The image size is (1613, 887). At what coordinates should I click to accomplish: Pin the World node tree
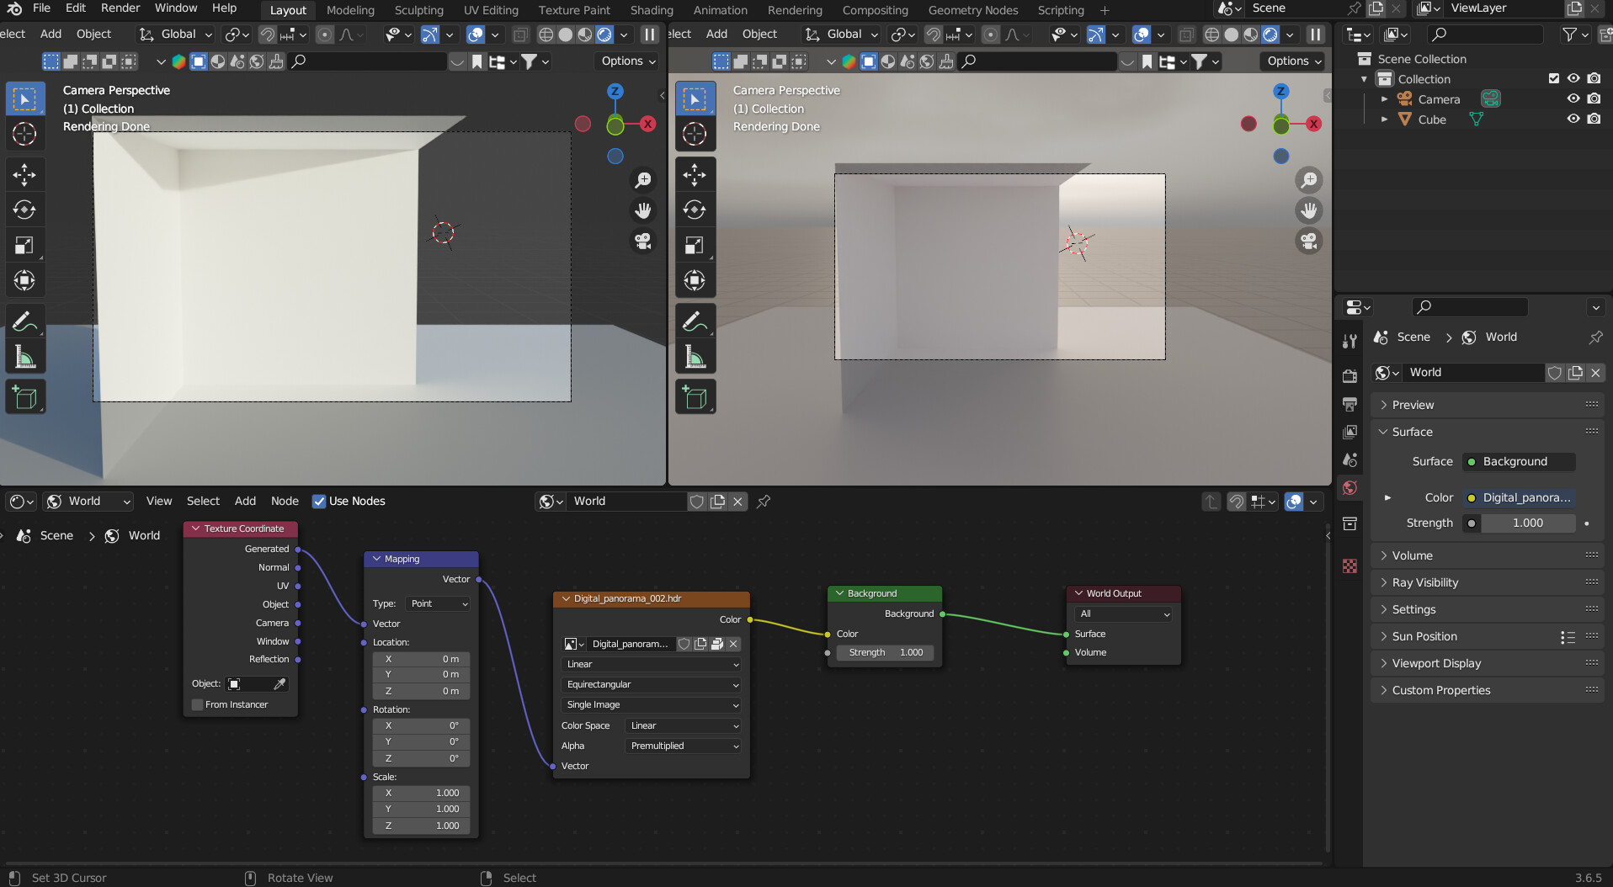[764, 502]
